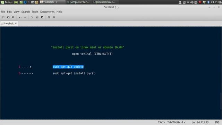Click the Save document toolbar icon
Screen dimensions: 222x125
pyautogui.click(x=13, y=17)
